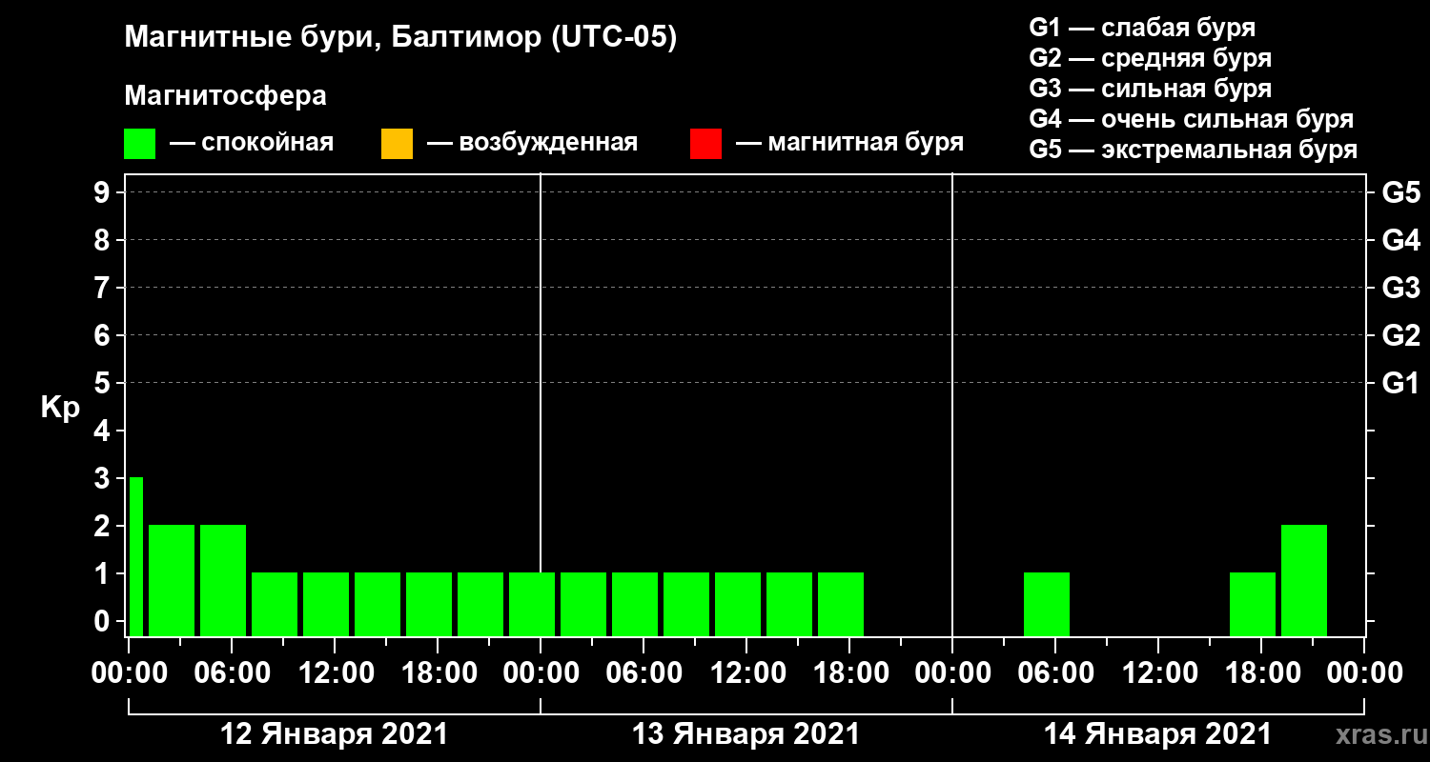
Task: Click legend line 'G2 — средняя буря'
Action: point(1150,58)
